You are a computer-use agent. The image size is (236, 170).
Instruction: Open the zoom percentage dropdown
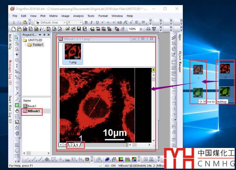pyautogui.click(x=141, y=29)
